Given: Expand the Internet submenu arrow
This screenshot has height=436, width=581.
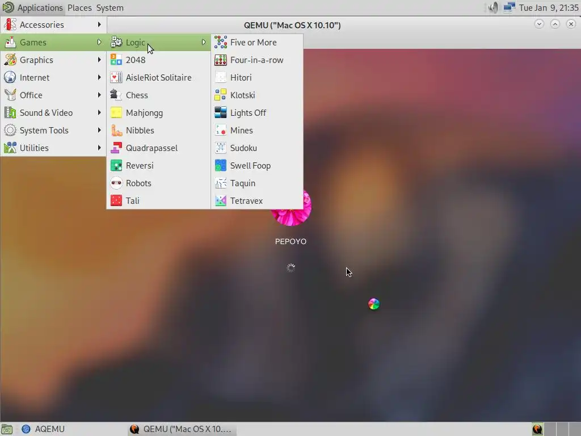Looking at the screenshot, I should 99,77.
